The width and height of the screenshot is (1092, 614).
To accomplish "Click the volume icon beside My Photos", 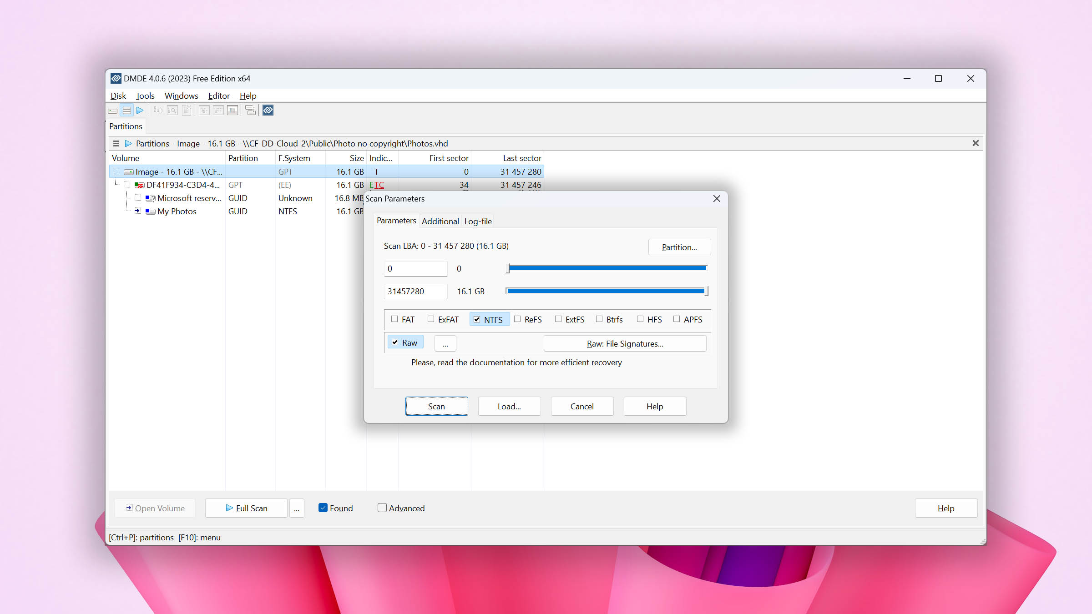I will pos(151,211).
